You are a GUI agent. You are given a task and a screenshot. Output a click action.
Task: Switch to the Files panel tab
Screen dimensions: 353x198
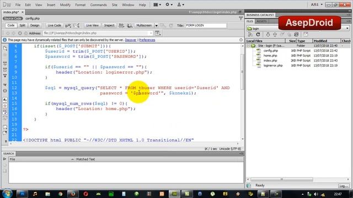click(250, 21)
